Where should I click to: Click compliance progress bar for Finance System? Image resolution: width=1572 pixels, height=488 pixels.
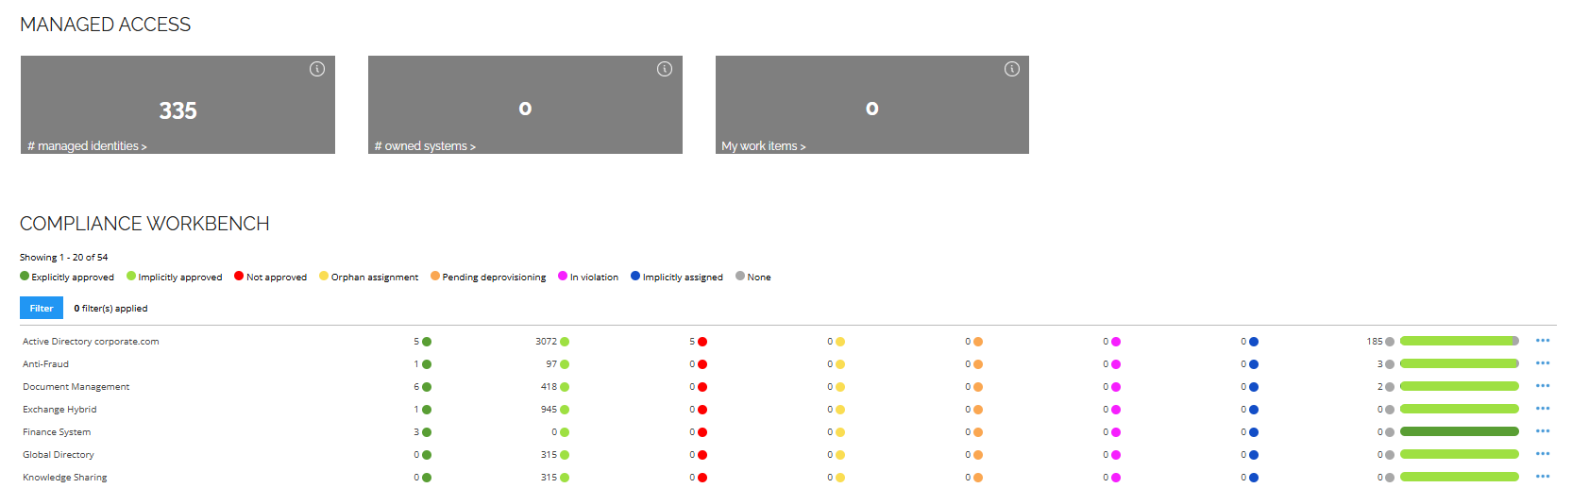click(x=1460, y=431)
